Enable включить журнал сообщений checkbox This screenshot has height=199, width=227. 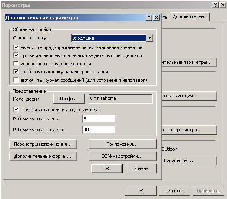pyautogui.click(x=16, y=80)
